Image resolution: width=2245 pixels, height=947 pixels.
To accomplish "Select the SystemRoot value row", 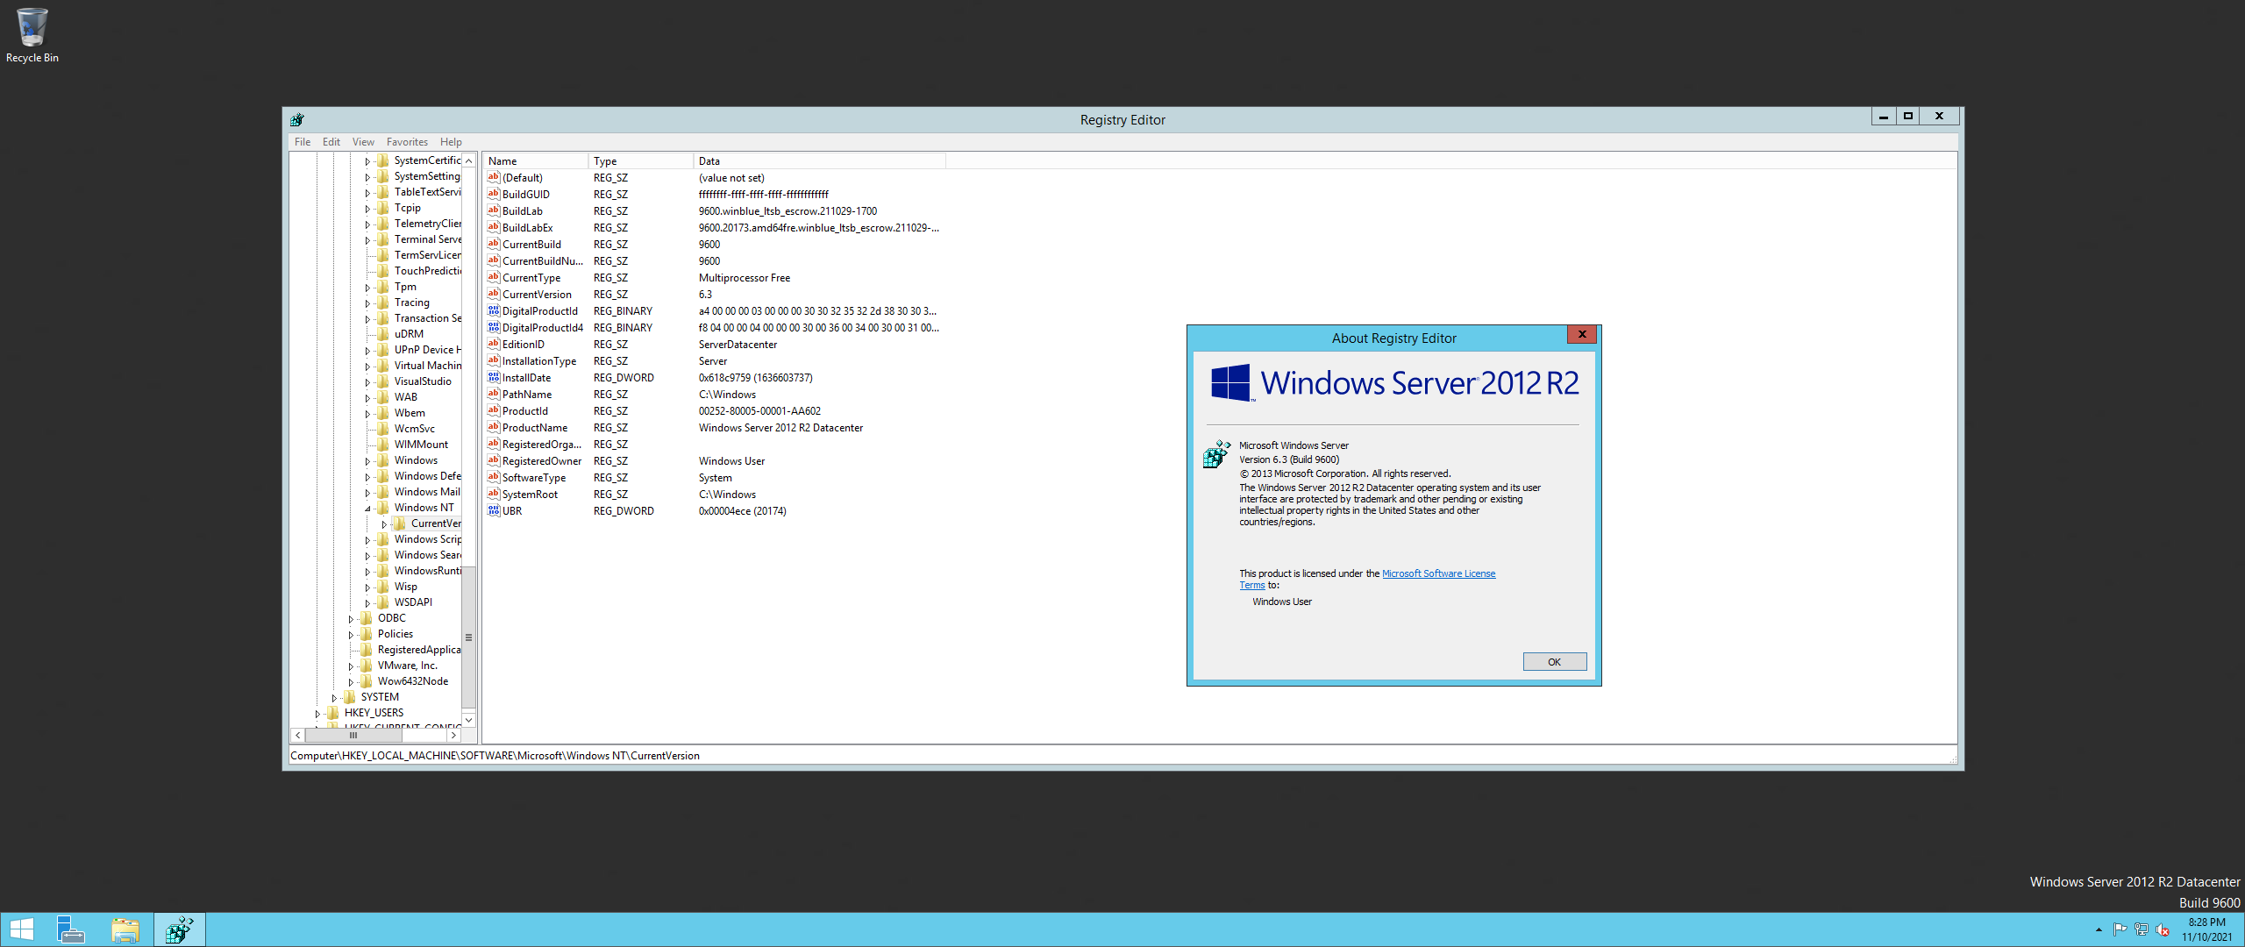I will (714, 494).
